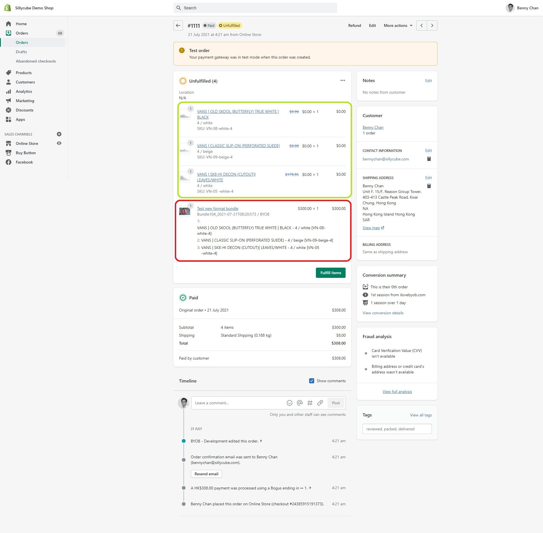
Task: Expand the BYOB edited this order entry
Action: [261, 441]
